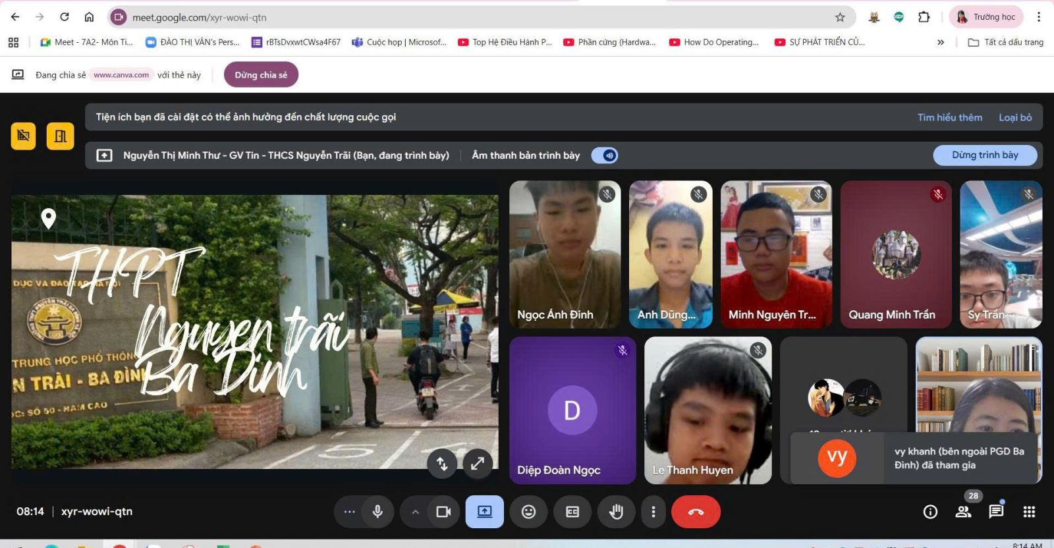Open the emoji reactions panel
The height and width of the screenshot is (548, 1054).
[x=528, y=512]
